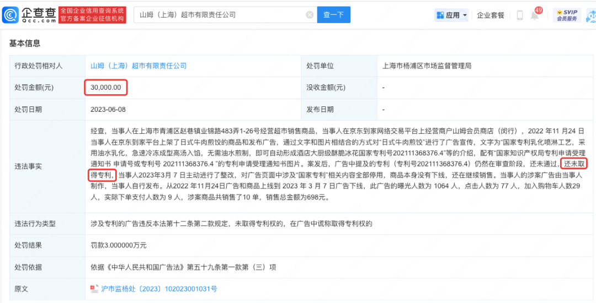Select the 处罚日期 label cell

[x=47, y=110]
